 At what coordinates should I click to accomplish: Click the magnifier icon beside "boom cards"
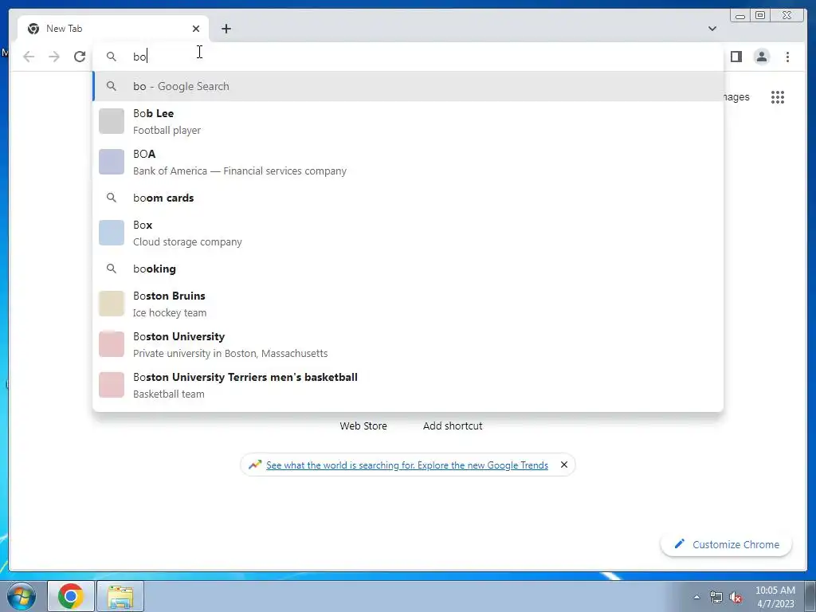111,198
